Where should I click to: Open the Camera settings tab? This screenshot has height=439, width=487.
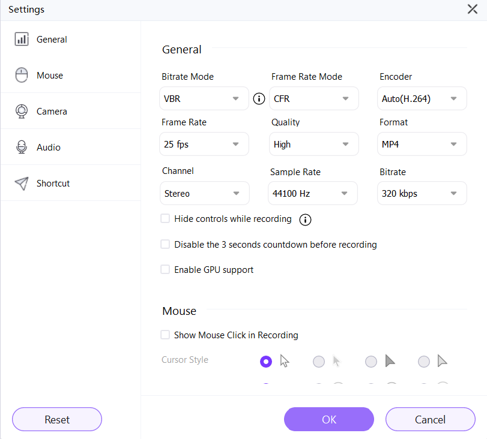70,111
